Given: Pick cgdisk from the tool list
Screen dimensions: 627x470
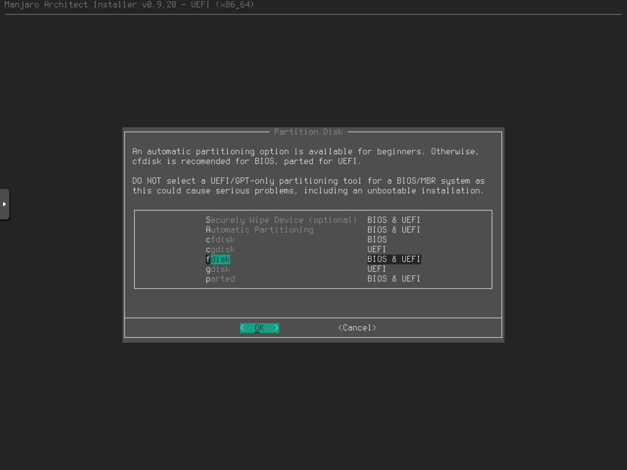Looking at the screenshot, I should point(220,249).
